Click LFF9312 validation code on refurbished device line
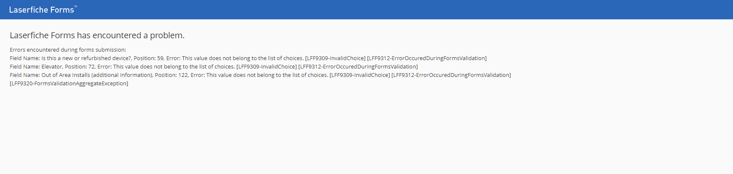733x174 pixels. click(427, 58)
